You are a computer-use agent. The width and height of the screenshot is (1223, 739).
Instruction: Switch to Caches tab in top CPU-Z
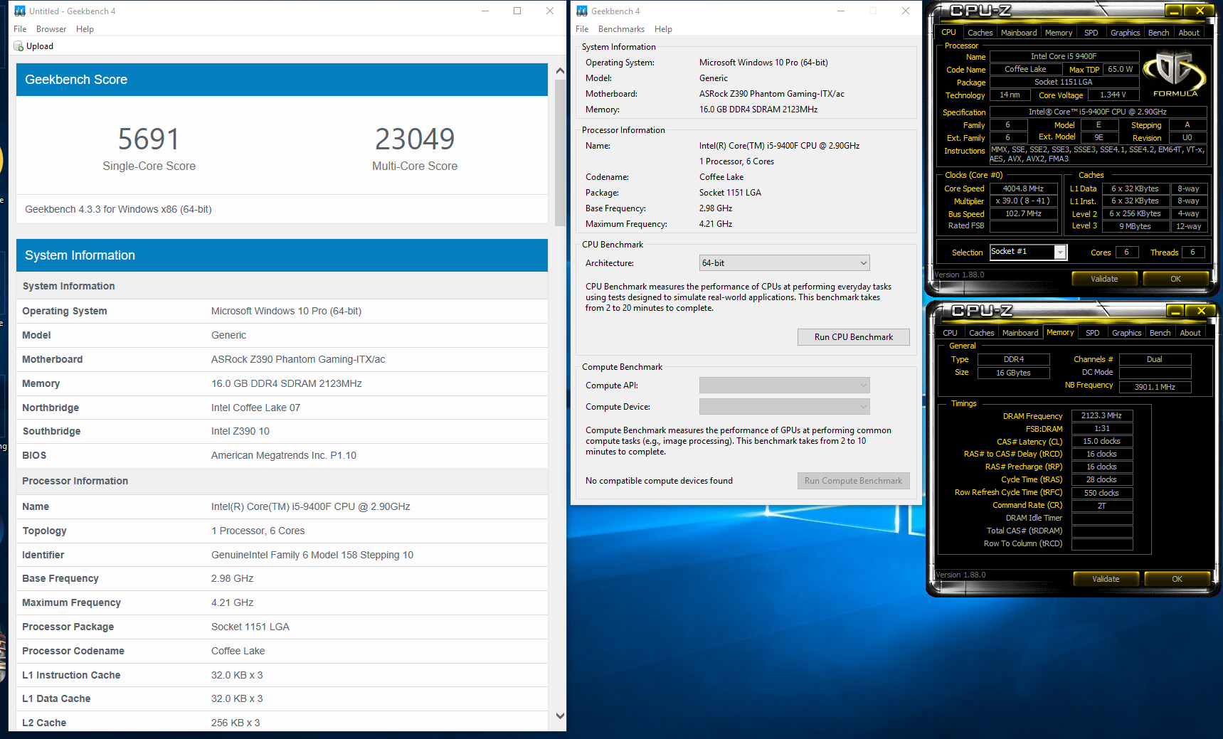coord(980,33)
